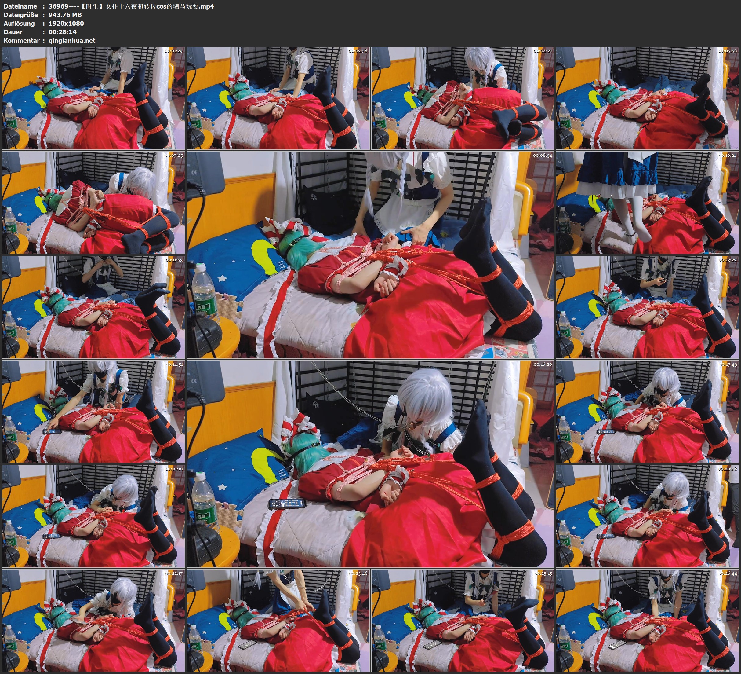This screenshot has height=674, width=741.
Task: Click the 00:23:46 thumbnail
Action: coord(278,620)
